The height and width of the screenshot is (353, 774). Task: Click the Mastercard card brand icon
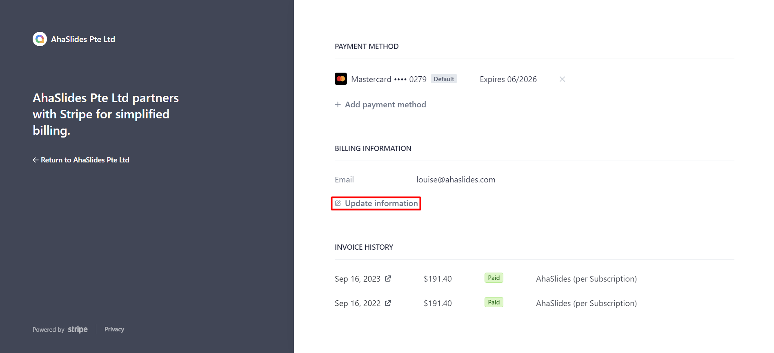pos(341,79)
